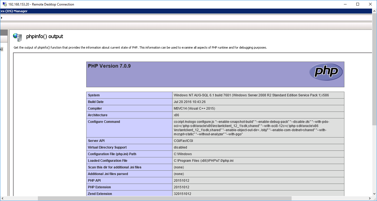Click the 'Configure Command' row label
The image size is (377, 201).
104,122
